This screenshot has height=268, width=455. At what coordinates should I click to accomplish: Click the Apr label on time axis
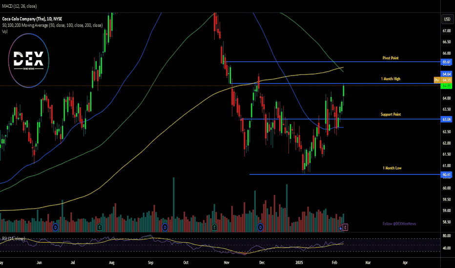tap(405, 263)
